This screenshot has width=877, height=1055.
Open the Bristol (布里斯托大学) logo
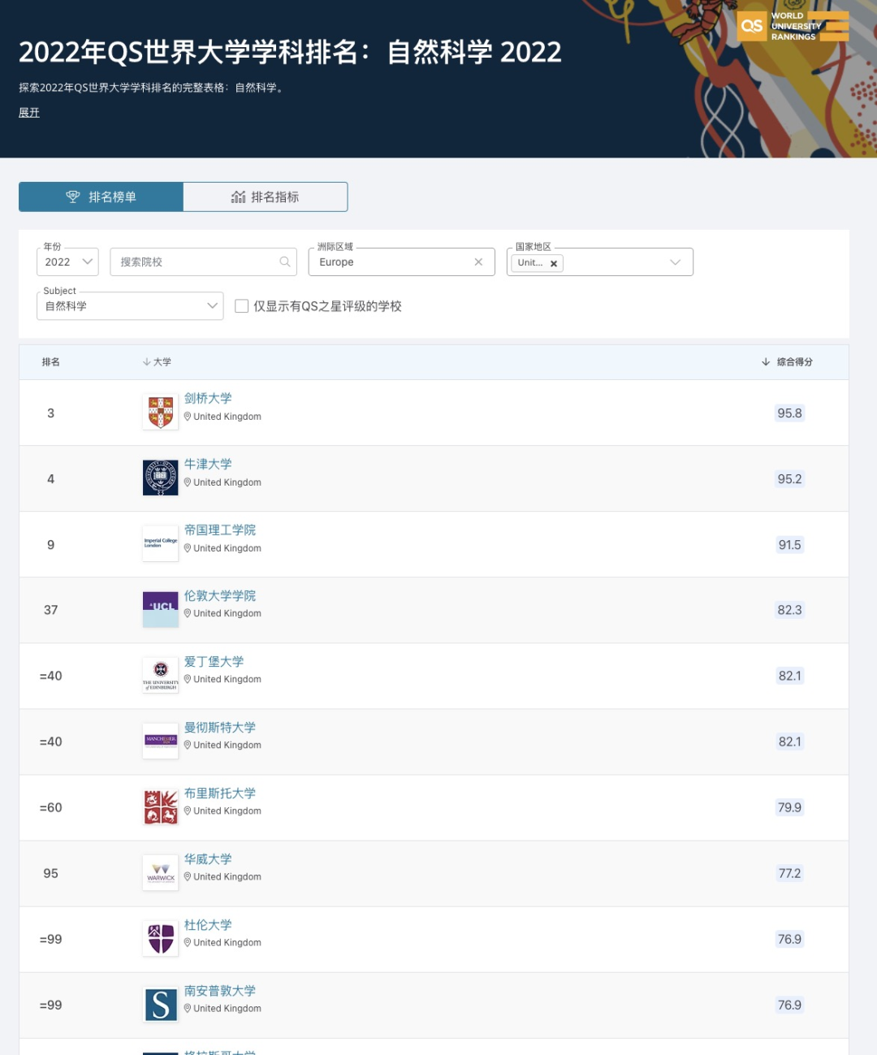click(x=161, y=807)
